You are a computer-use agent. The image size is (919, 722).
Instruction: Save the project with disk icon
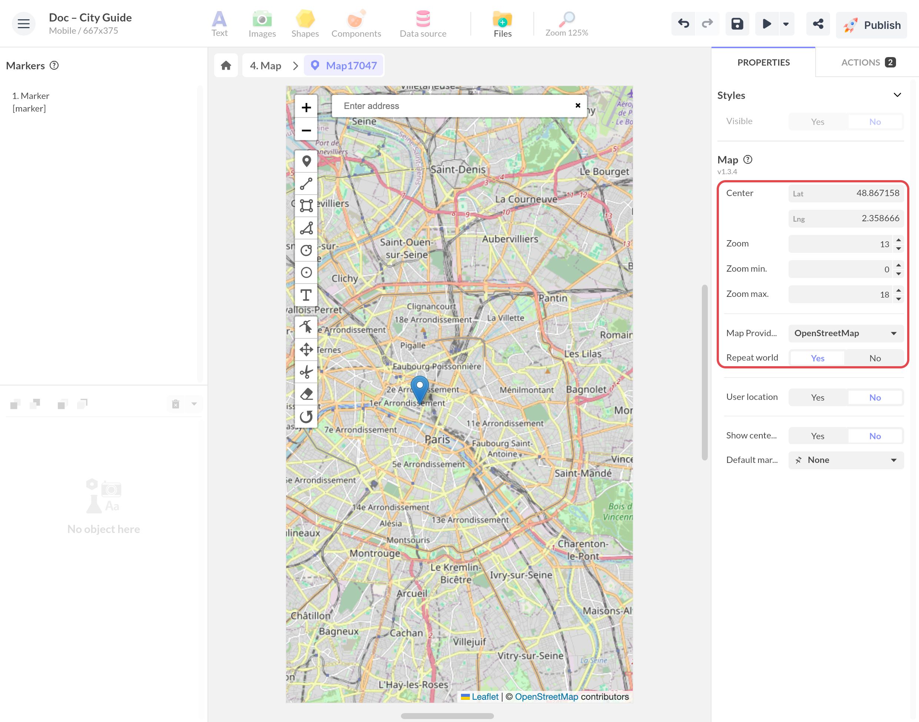737,24
